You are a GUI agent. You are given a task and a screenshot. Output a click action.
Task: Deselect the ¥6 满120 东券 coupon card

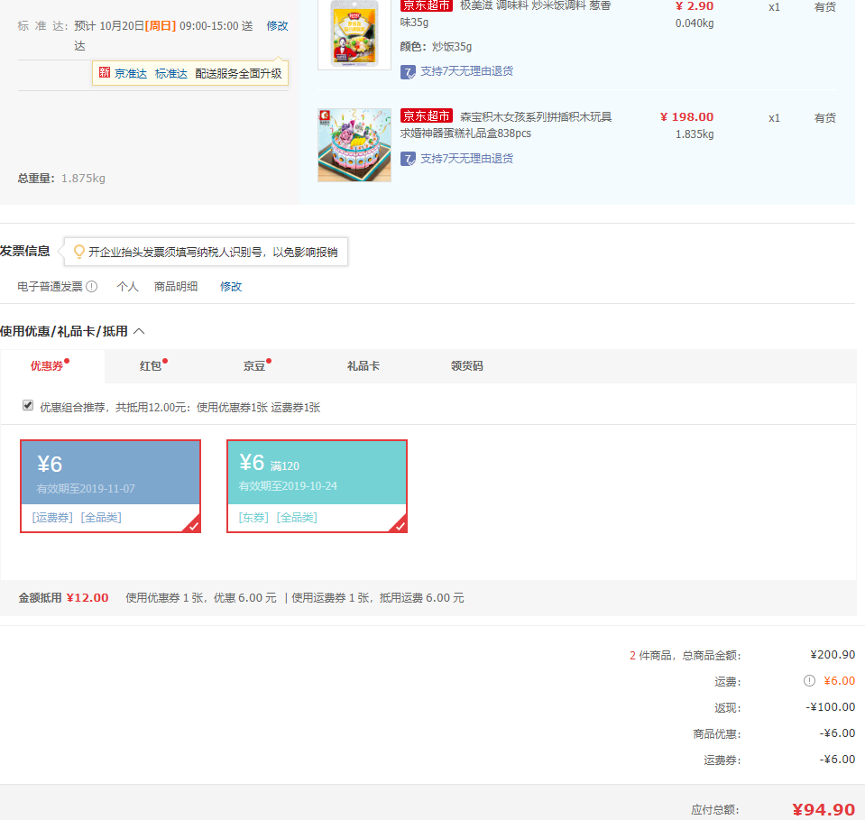(x=317, y=486)
